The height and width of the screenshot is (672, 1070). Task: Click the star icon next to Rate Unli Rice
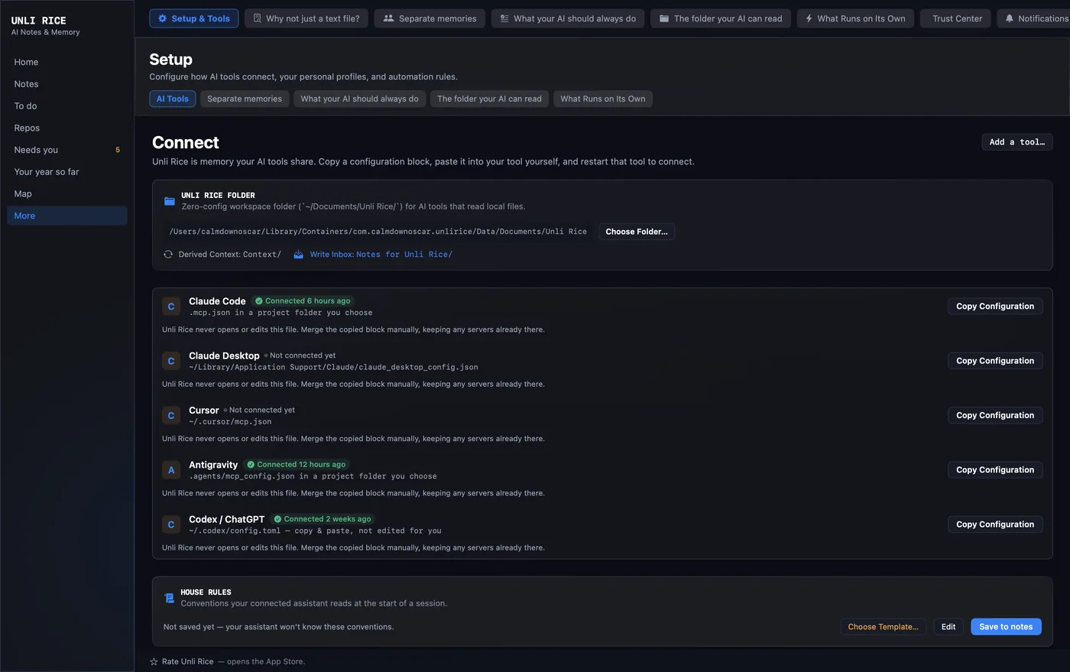coord(154,662)
